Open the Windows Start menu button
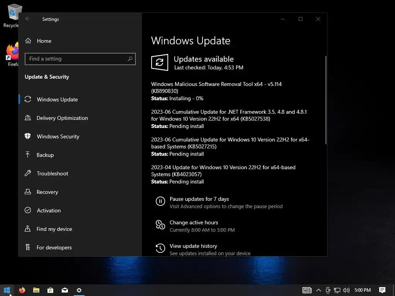 click(7, 290)
